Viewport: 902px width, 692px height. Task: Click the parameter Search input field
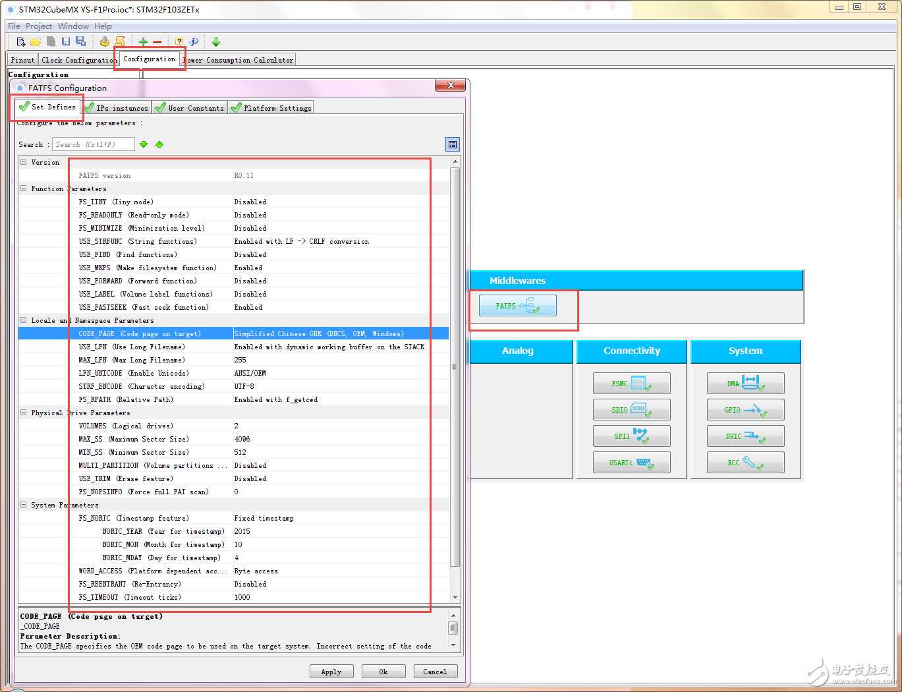coord(93,144)
